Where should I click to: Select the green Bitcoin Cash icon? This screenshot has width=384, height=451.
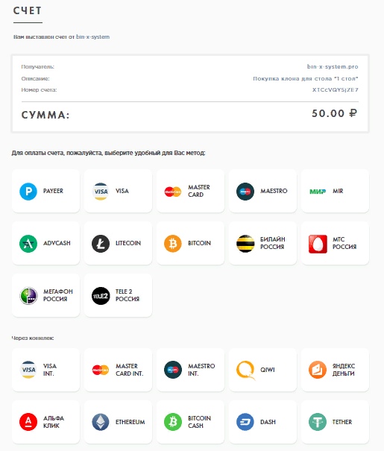click(x=172, y=422)
